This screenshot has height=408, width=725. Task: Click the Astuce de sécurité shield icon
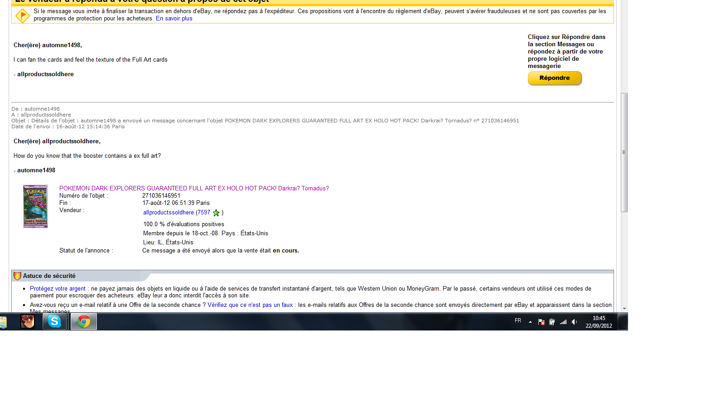[x=17, y=276]
